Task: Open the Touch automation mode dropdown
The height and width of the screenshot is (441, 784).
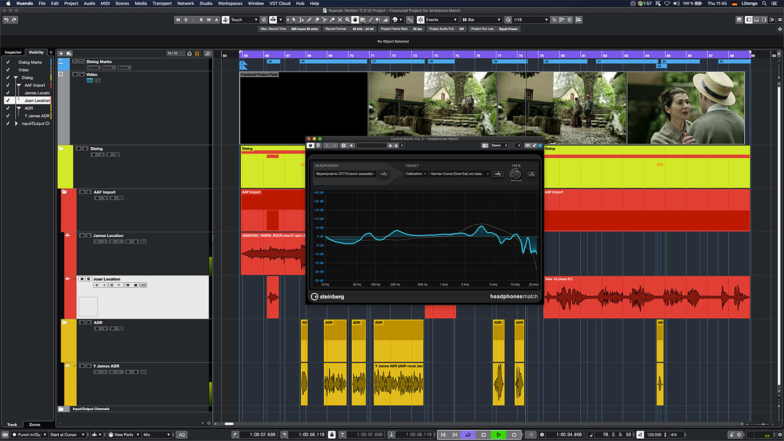Action: [243, 20]
